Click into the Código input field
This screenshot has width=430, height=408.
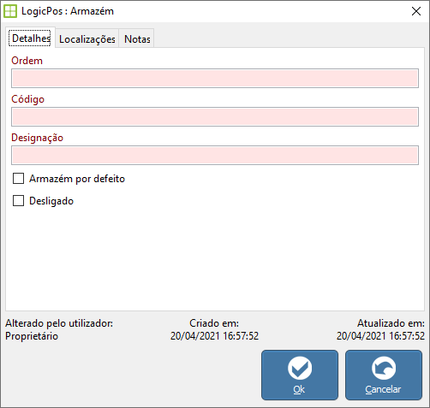click(215, 116)
